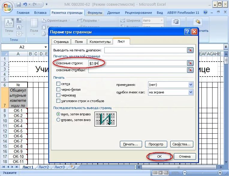The height and width of the screenshot is (176, 229).
Task: Collapse dialog icon for сквозные строки field
Action: point(190,63)
